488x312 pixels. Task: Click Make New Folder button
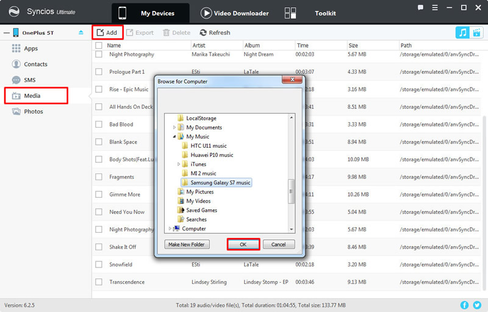pyautogui.click(x=187, y=244)
